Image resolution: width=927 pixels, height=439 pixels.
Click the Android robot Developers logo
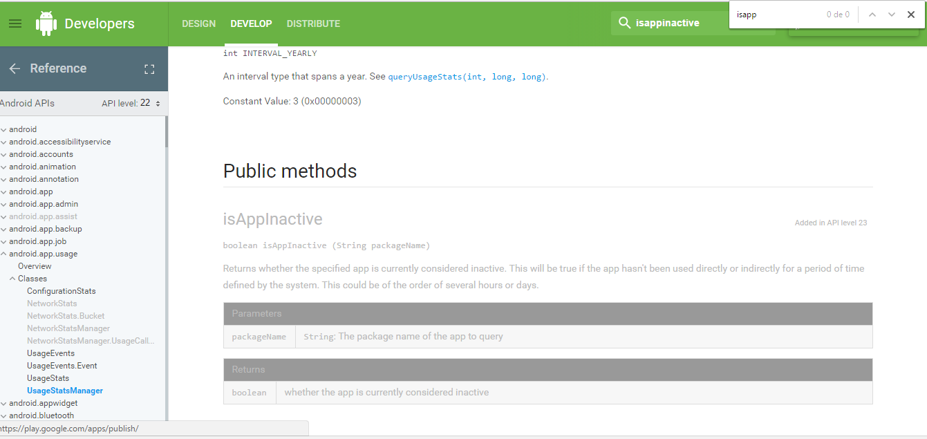click(46, 24)
